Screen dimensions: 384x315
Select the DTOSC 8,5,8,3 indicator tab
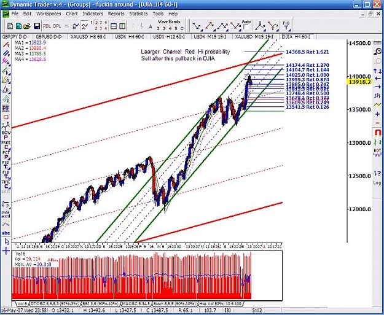point(54,304)
